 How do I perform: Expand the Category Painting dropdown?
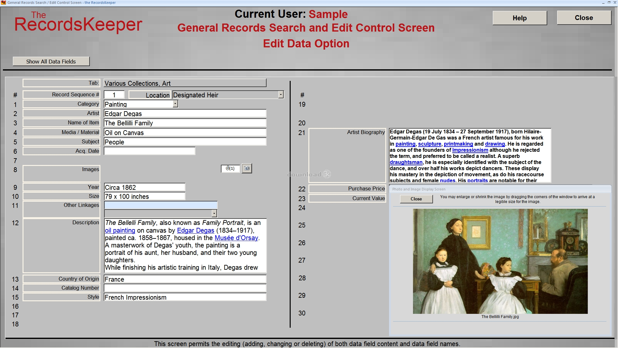click(175, 104)
